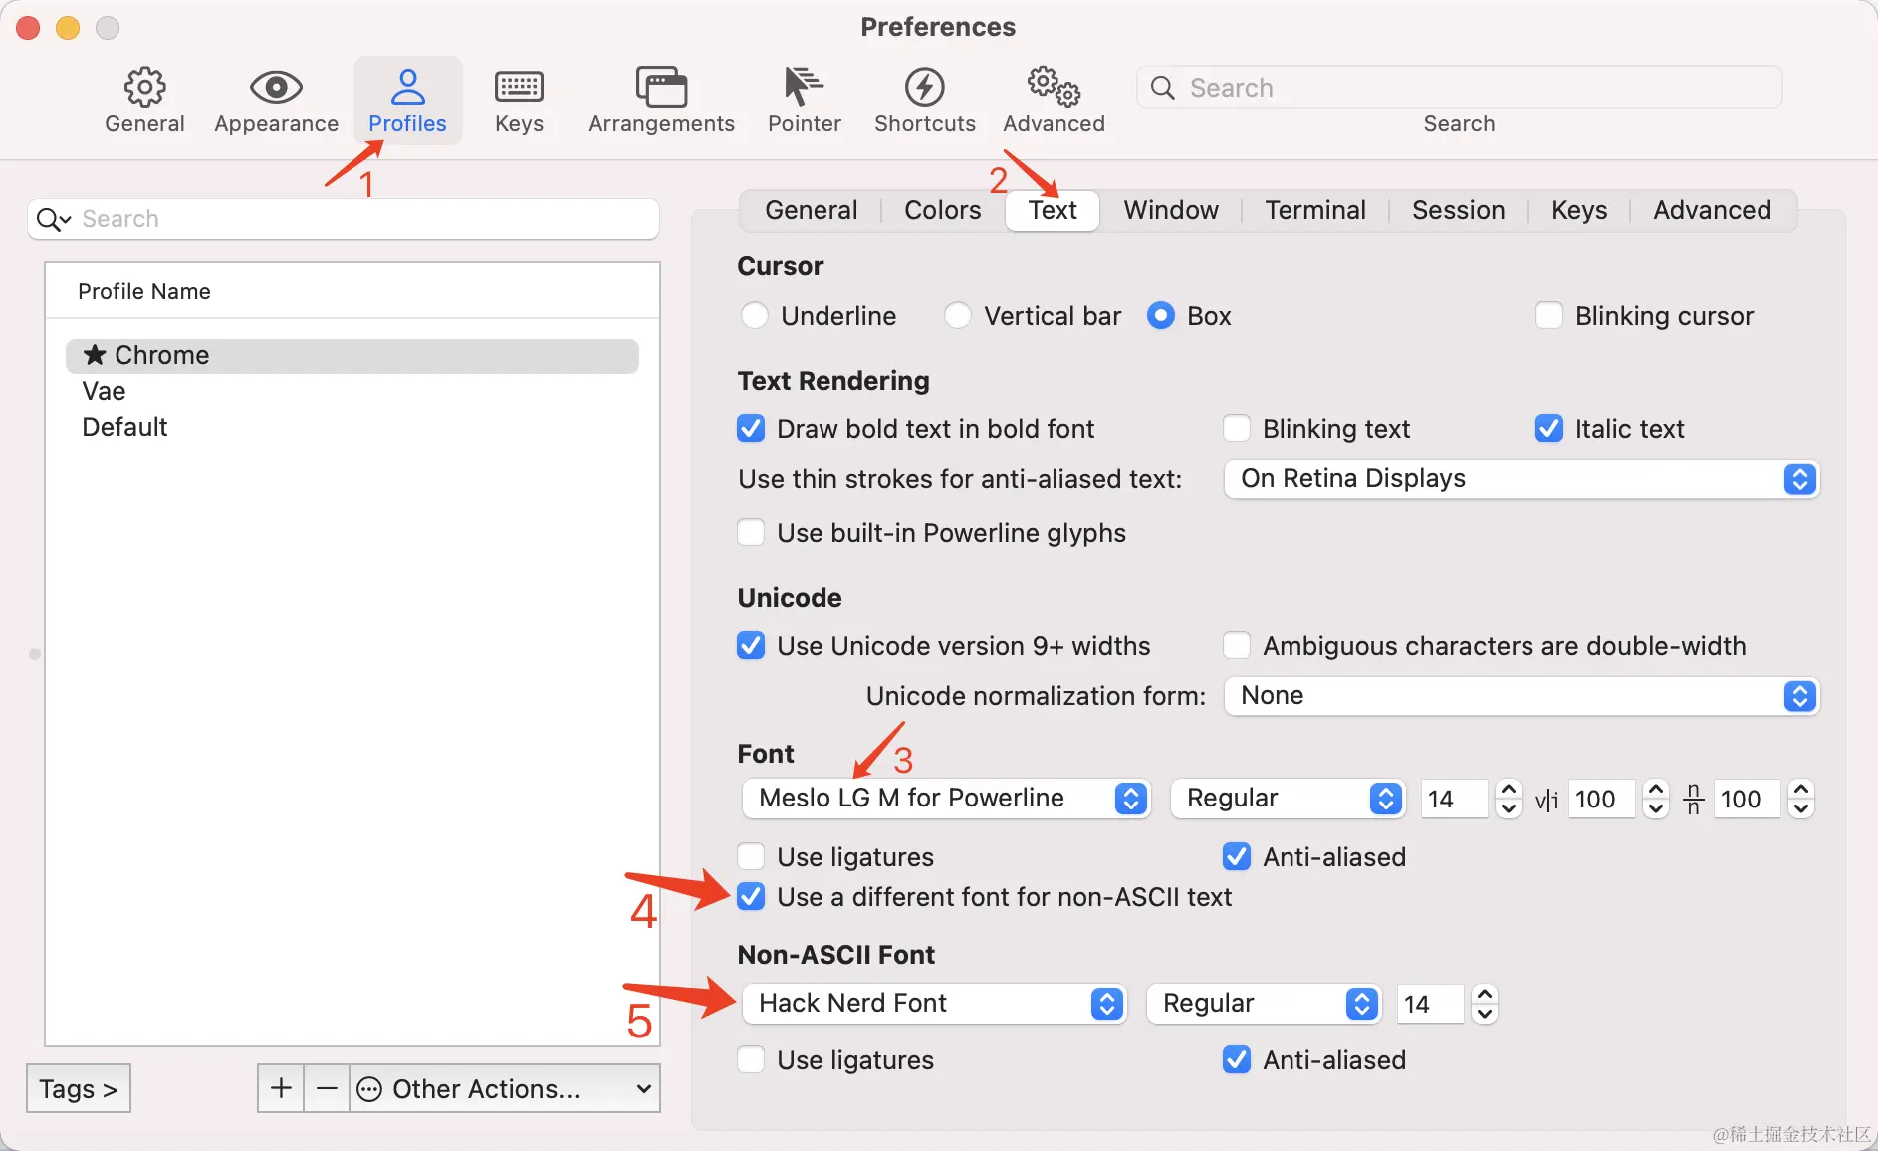1878x1151 pixels.
Task: Open the Shortcuts lightning icon pane
Action: pos(924,89)
